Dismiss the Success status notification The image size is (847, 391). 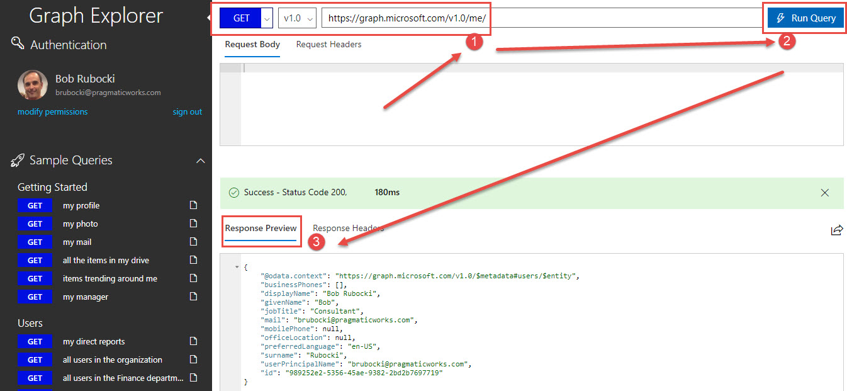(825, 193)
